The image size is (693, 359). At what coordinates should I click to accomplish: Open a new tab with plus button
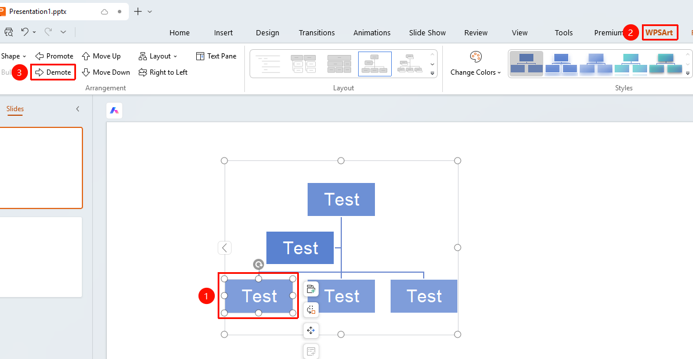point(138,12)
